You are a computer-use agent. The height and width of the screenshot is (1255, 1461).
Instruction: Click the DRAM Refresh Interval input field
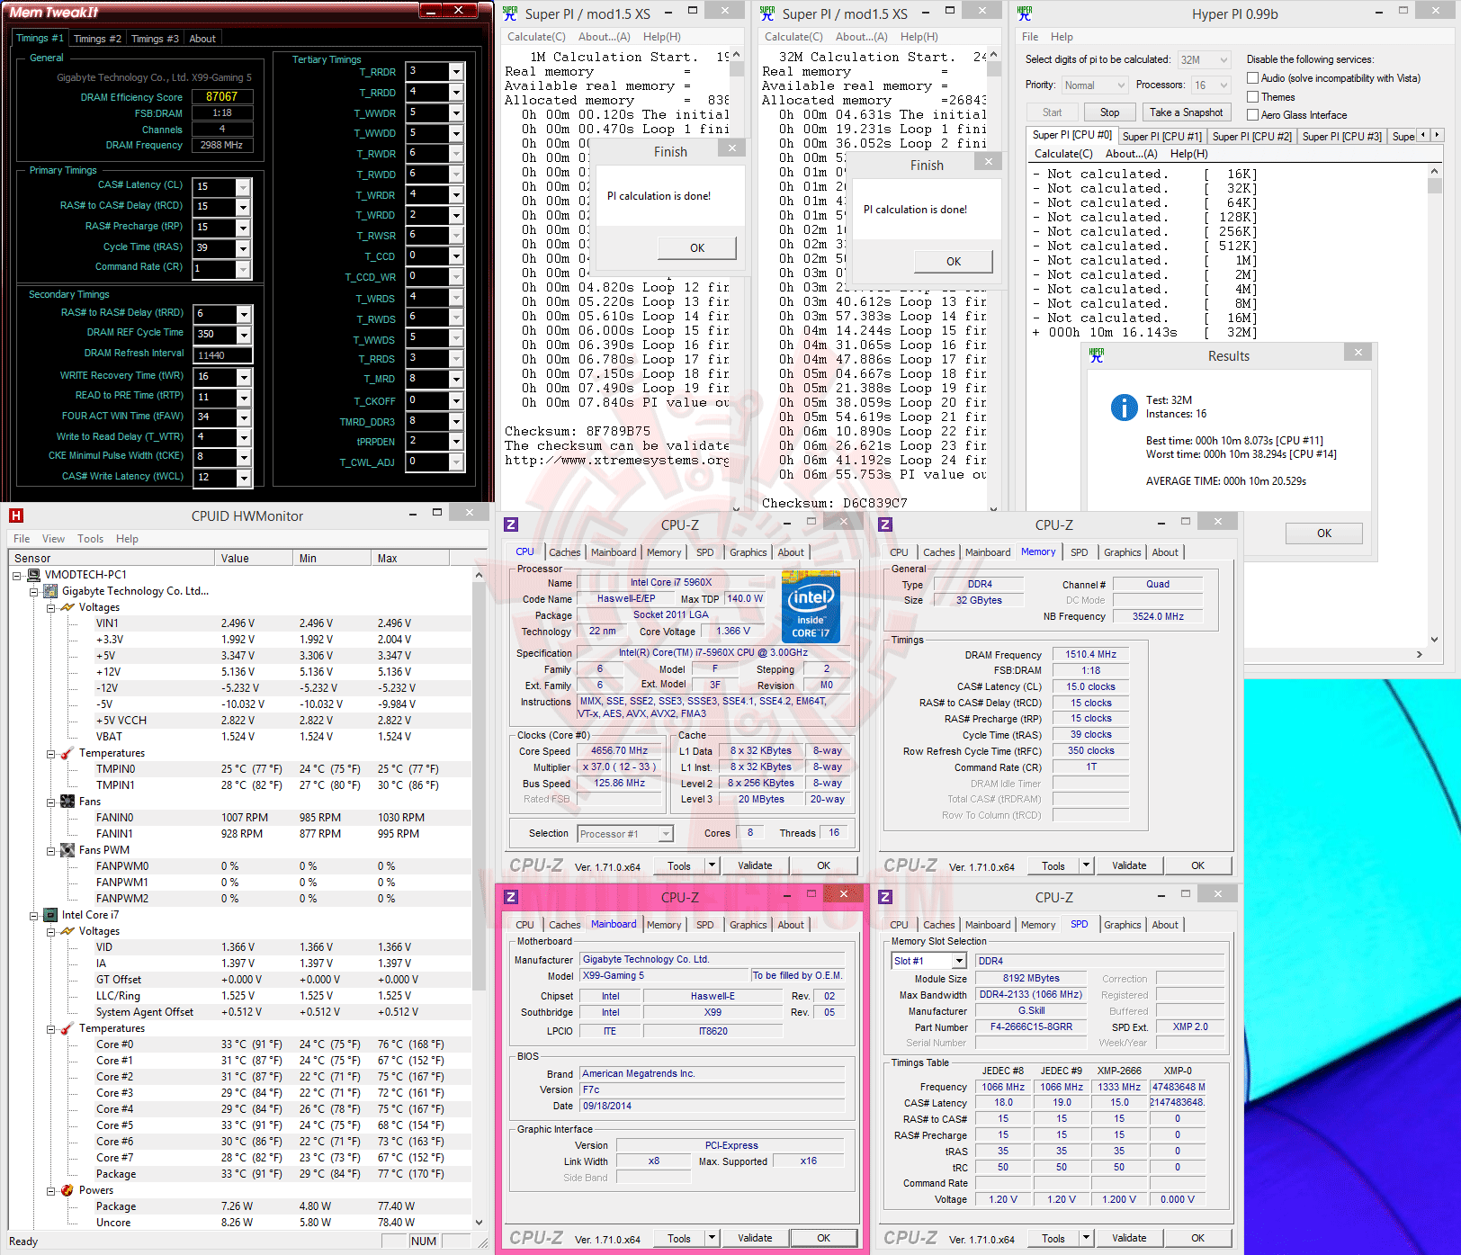[x=223, y=355]
